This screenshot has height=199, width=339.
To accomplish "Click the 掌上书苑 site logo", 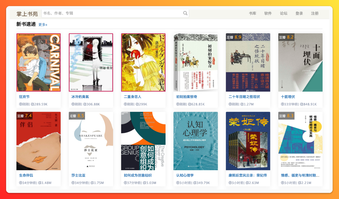I will [x=27, y=14].
